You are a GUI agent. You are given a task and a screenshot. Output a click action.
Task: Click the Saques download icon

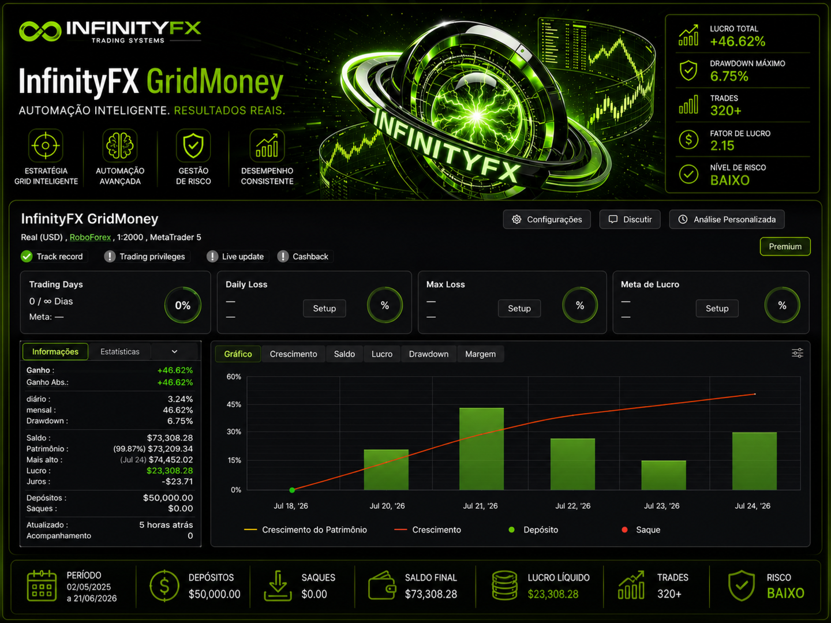tap(278, 586)
